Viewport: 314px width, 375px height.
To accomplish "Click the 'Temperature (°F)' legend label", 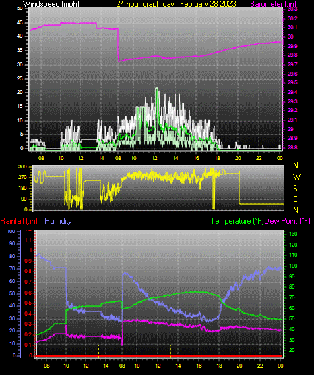I will [237, 221].
